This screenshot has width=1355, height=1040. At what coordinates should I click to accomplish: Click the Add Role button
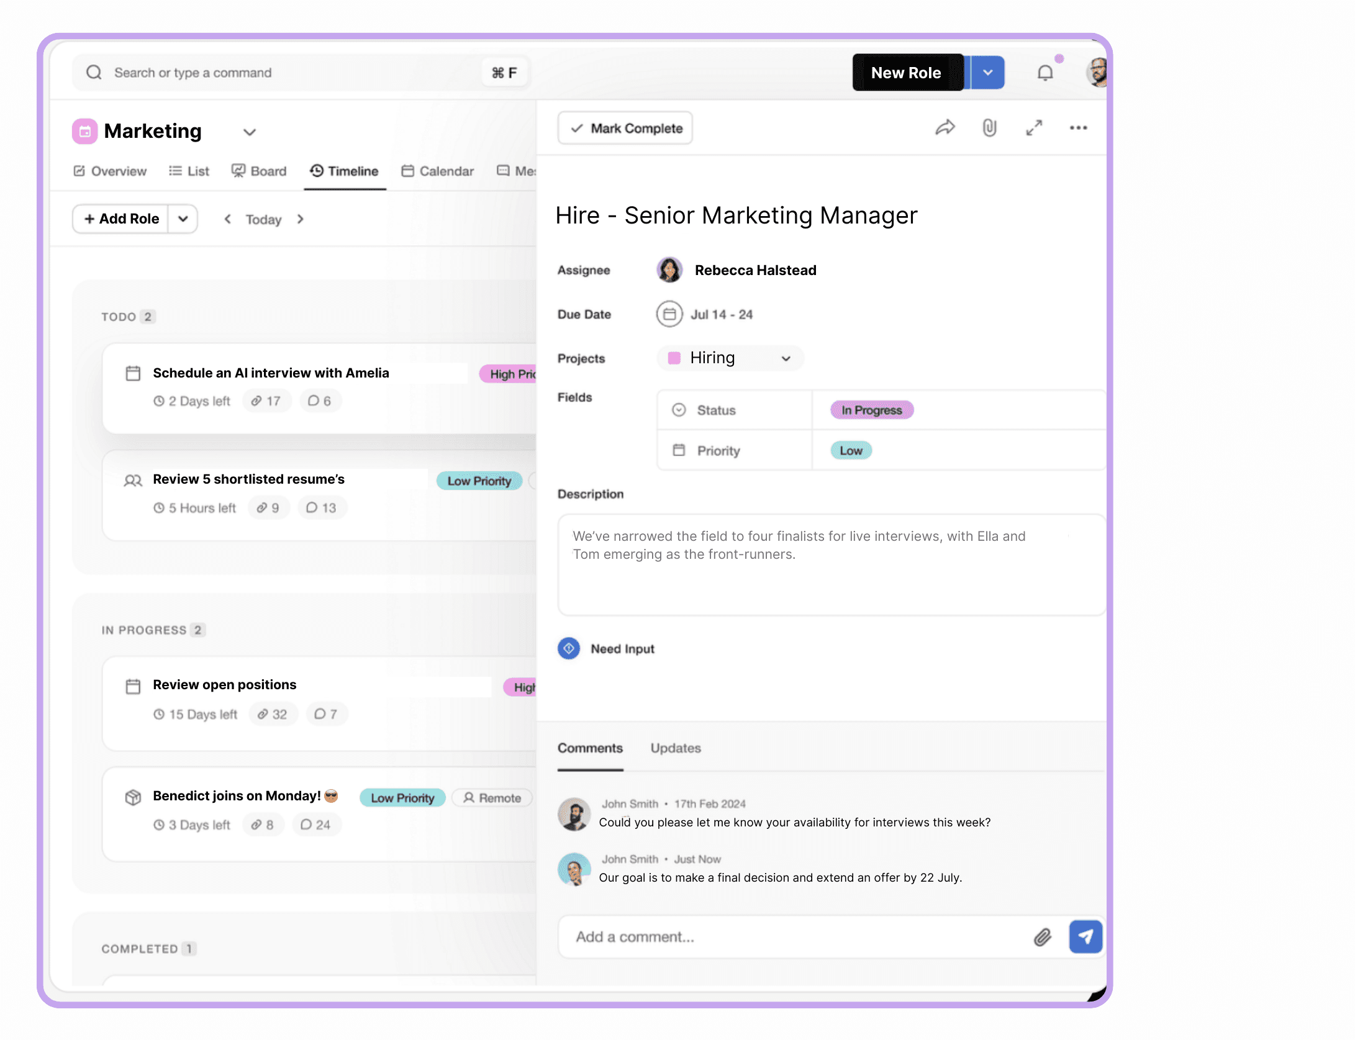click(121, 219)
